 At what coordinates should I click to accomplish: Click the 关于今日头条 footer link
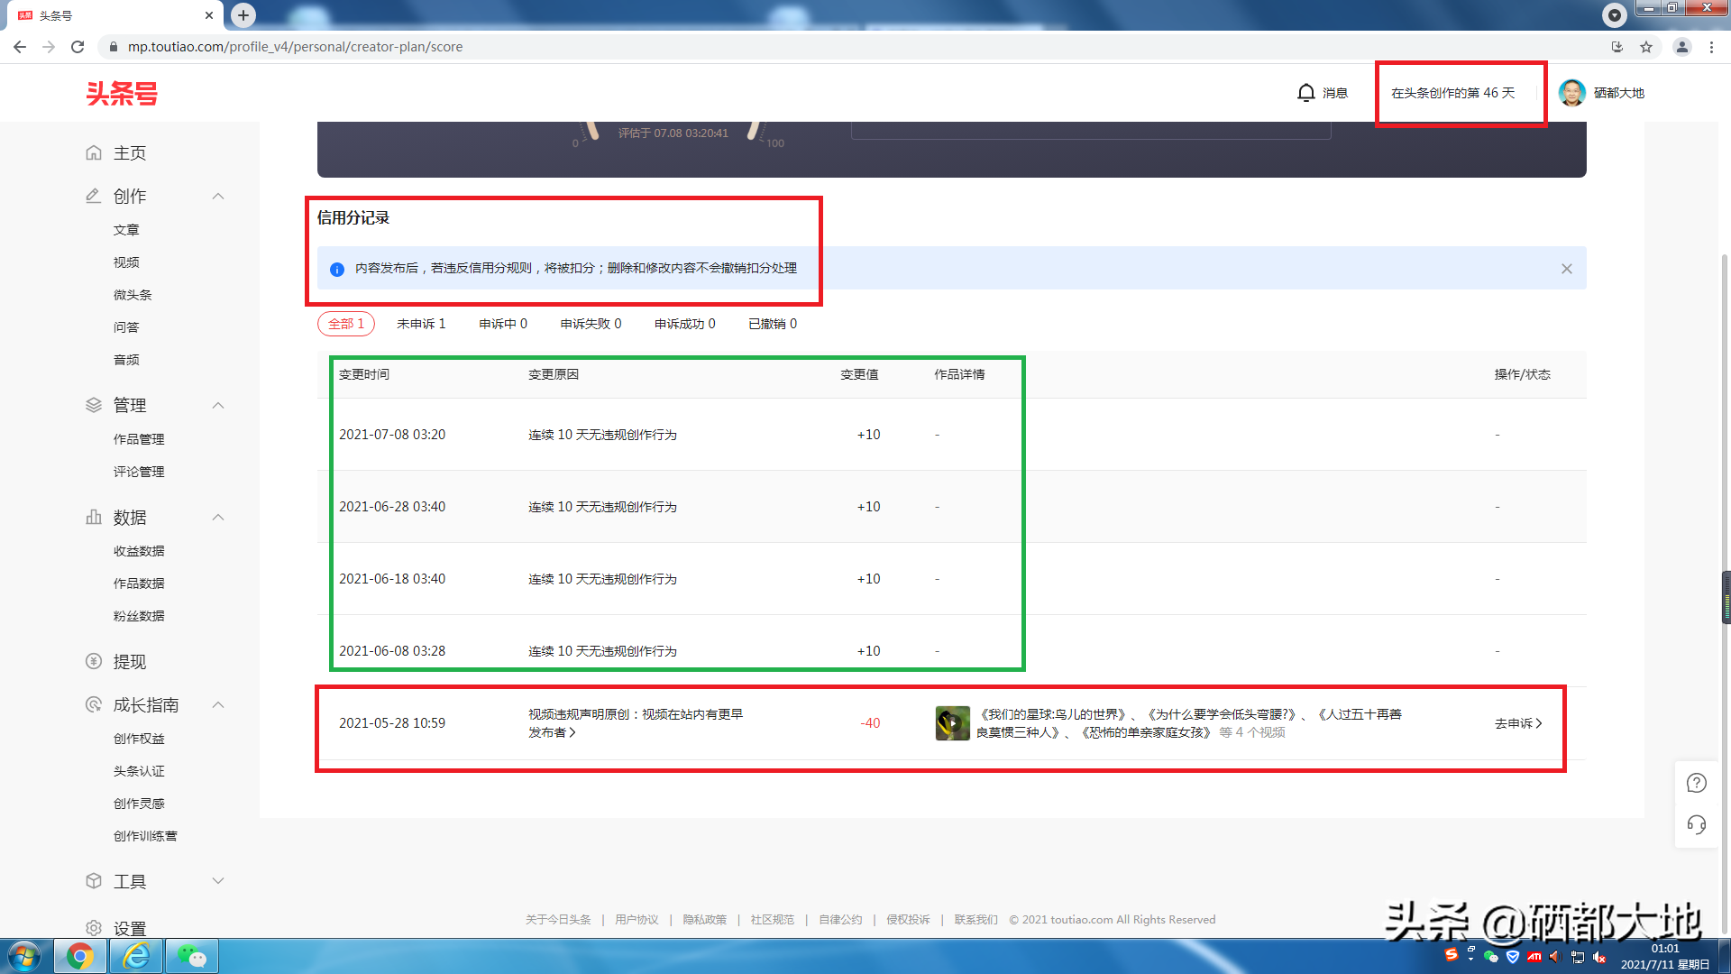(558, 920)
